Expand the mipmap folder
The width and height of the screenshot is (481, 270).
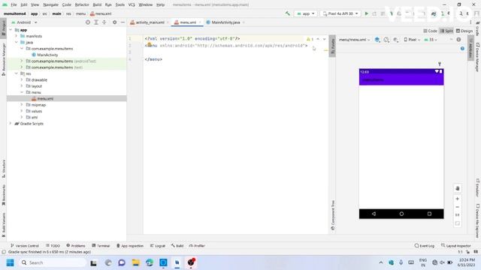[x=22, y=105]
